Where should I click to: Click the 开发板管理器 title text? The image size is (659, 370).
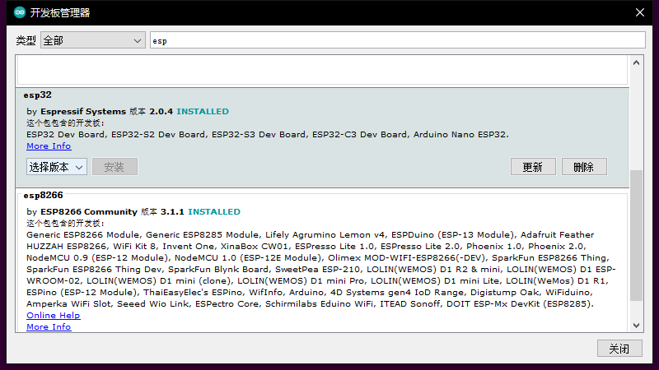coord(59,13)
